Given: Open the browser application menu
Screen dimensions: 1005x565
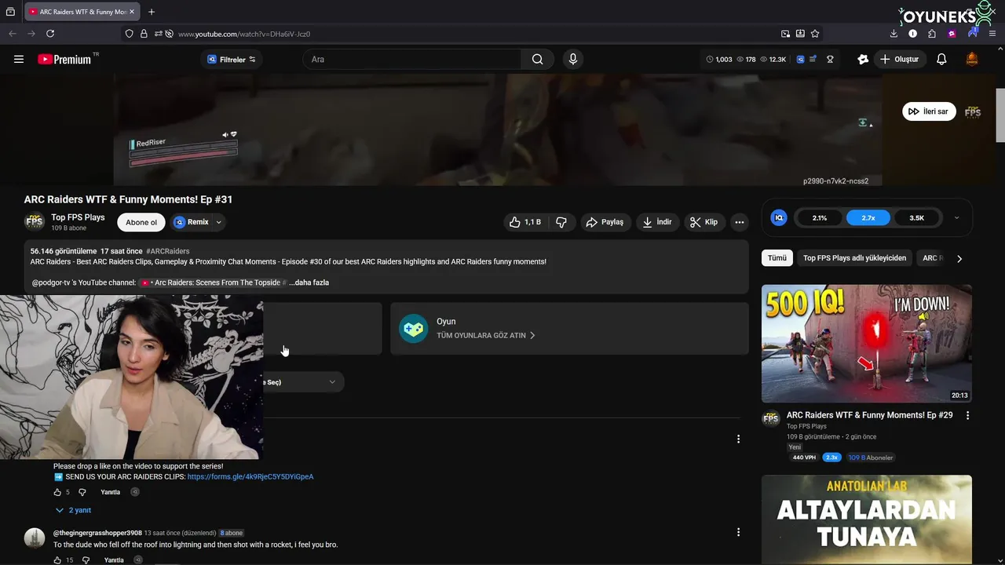Looking at the screenshot, I should click(992, 34).
